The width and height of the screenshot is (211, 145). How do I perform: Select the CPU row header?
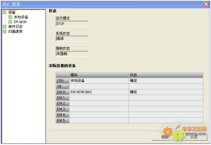click(63, 80)
